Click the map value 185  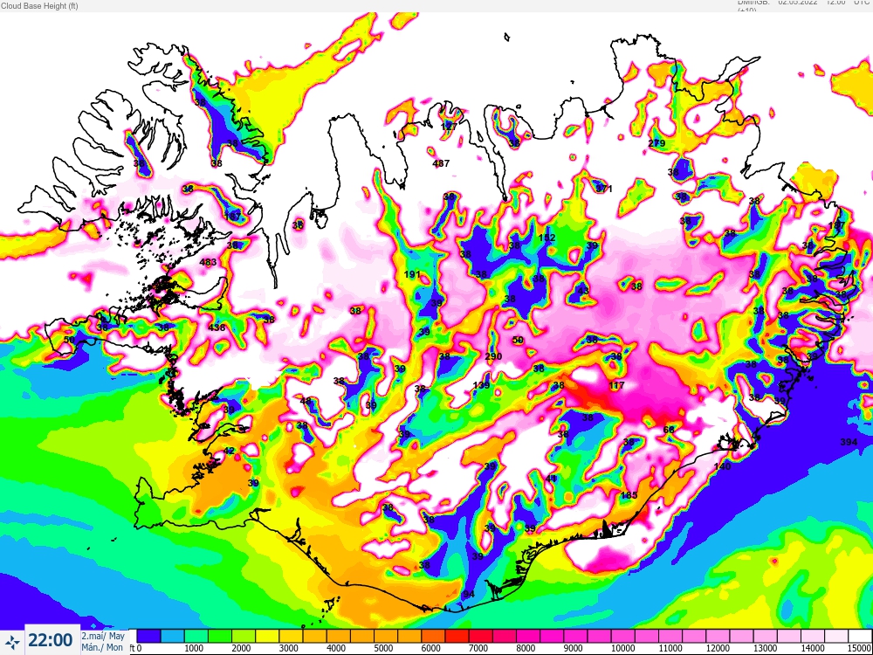coord(629,495)
